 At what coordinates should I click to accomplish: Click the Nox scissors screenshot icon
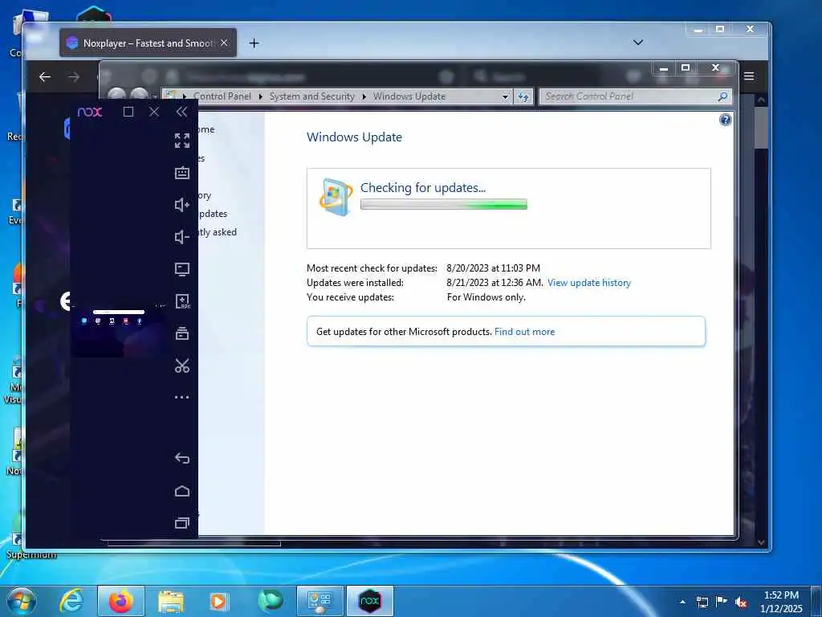(182, 366)
